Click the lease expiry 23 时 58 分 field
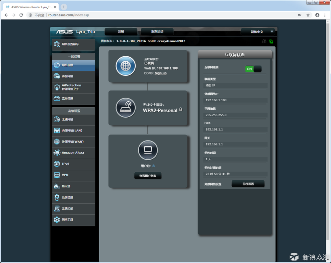 tap(235, 174)
